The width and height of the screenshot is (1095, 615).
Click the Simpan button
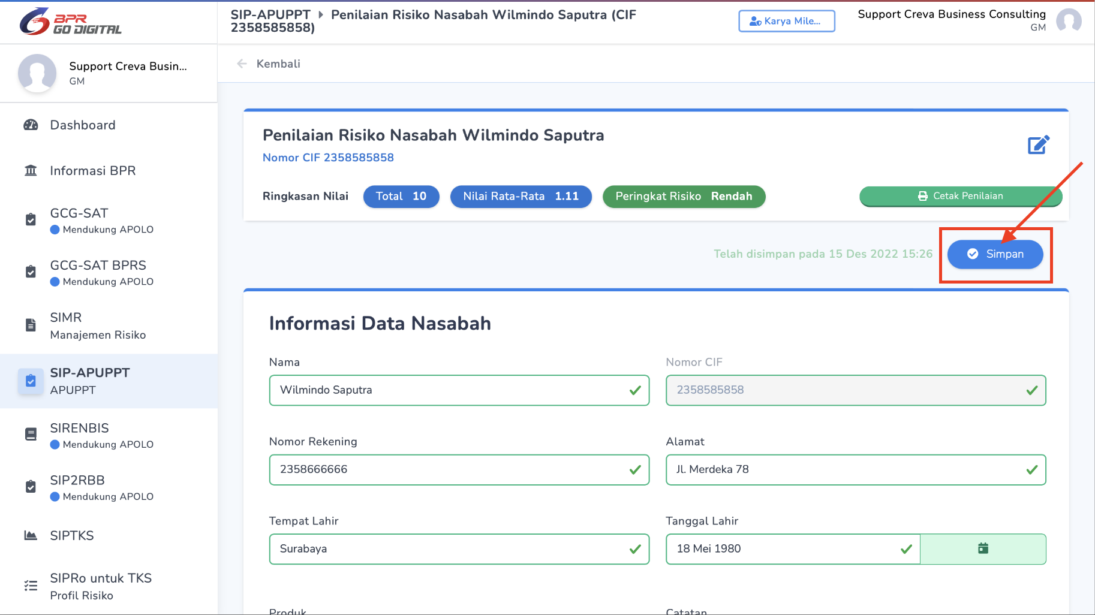coord(995,254)
